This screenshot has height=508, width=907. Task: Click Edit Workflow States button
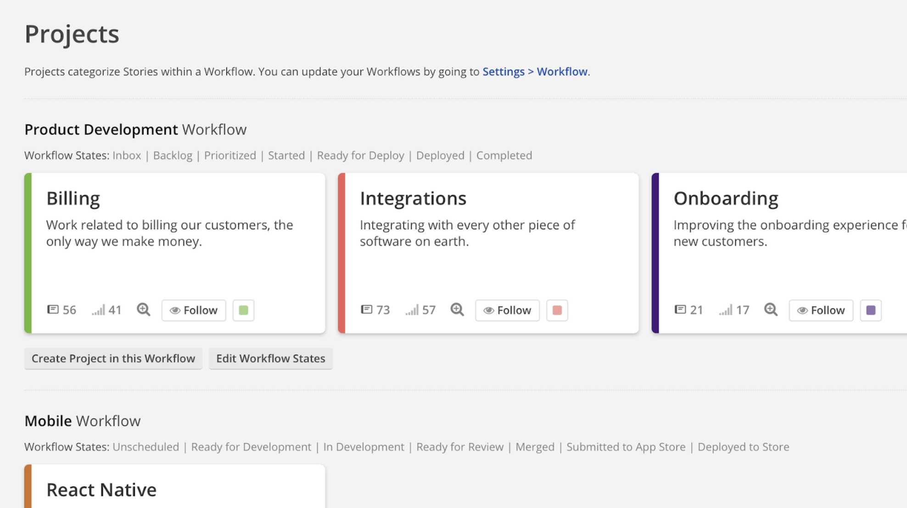(x=271, y=359)
